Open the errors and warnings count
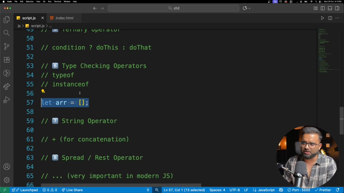Viewport: 344px width, 193px height. click(50, 190)
